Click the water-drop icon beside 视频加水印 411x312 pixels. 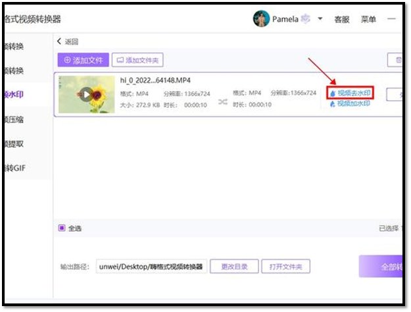[333, 104]
